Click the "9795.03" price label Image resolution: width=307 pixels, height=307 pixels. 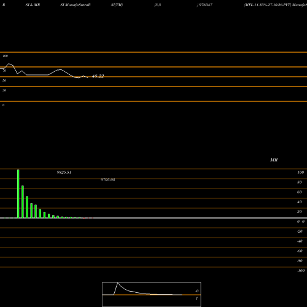coord(107,180)
